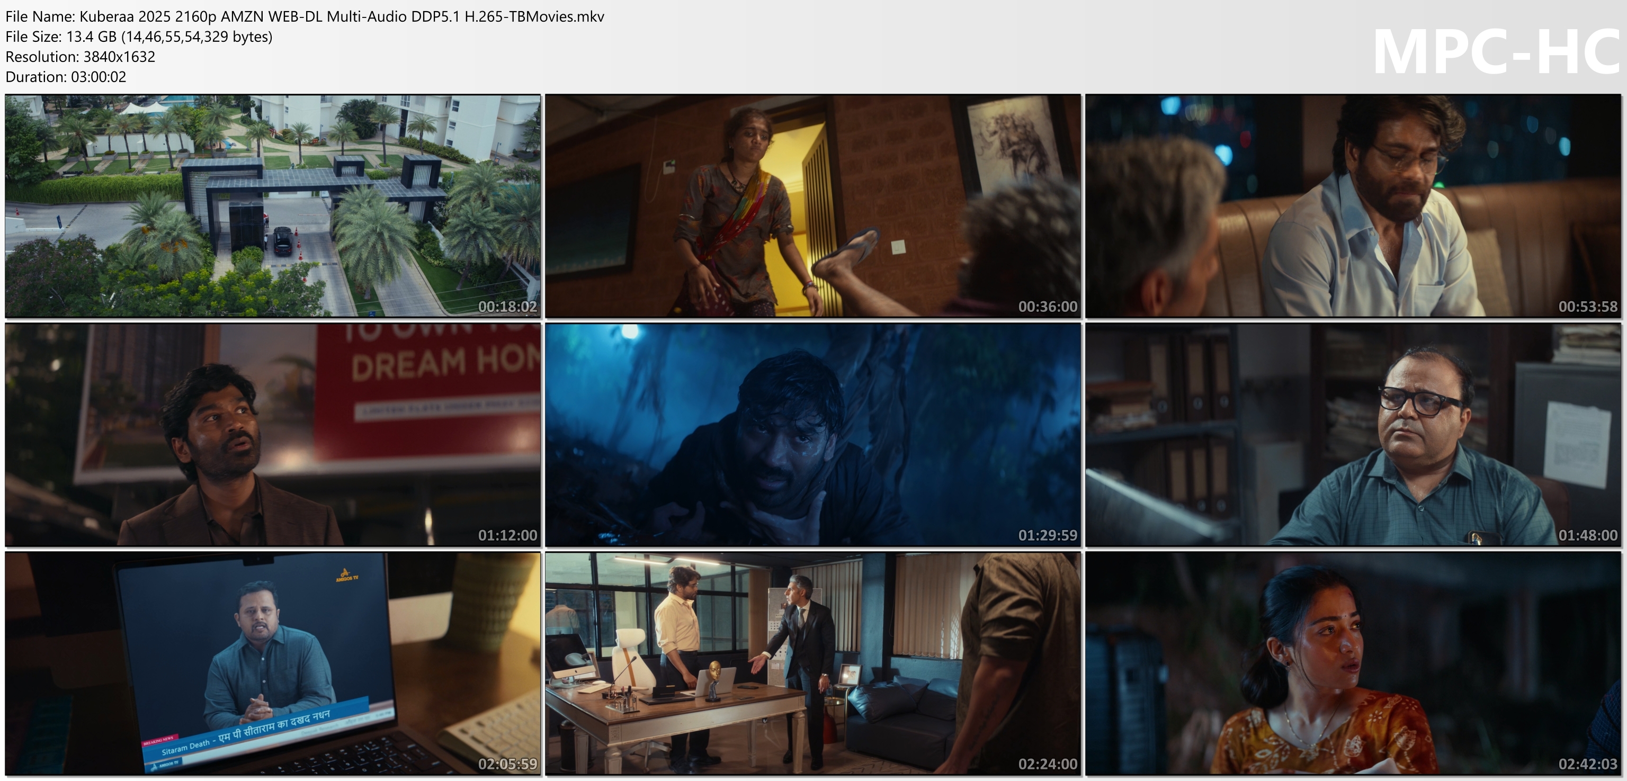
Task: Click the timestamp 01:12:00
Action: (507, 535)
